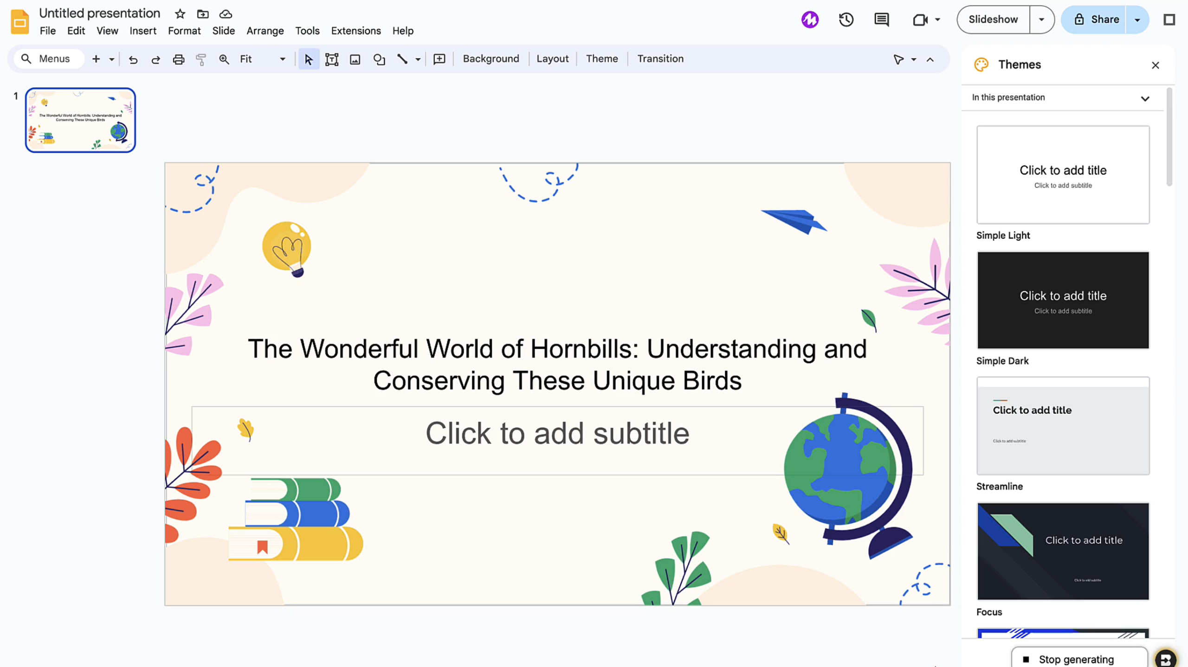
Task: Toggle the side panel square icon
Action: 1169,19
